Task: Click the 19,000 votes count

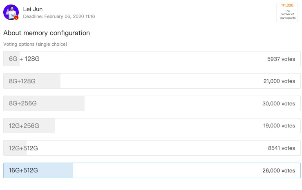Action: click(279, 126)
